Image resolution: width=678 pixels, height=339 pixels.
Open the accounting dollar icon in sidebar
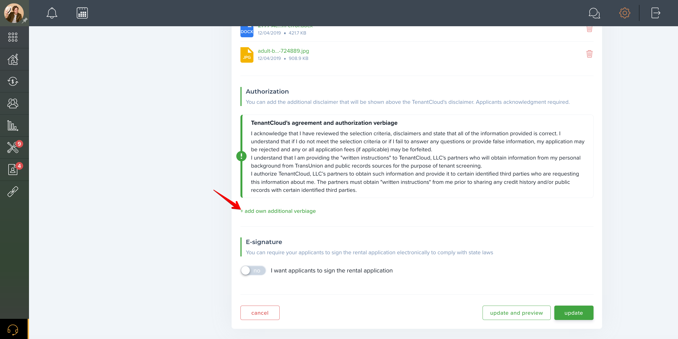(13, 81)
